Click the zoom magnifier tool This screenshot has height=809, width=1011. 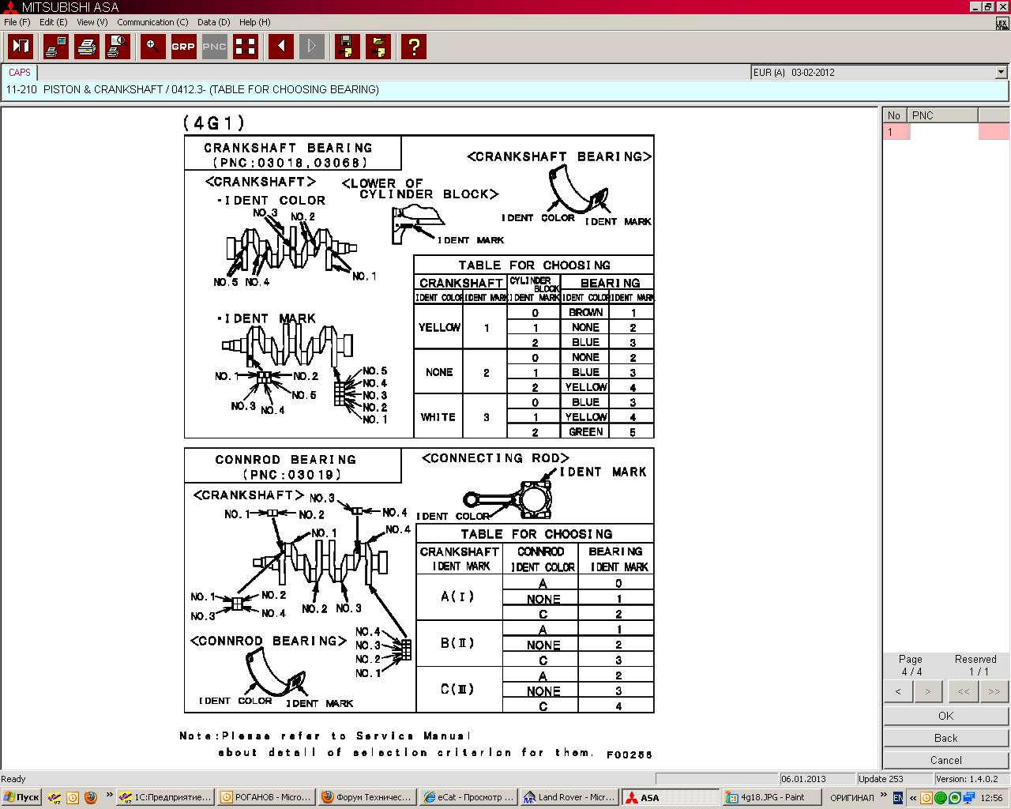(152, 47)
